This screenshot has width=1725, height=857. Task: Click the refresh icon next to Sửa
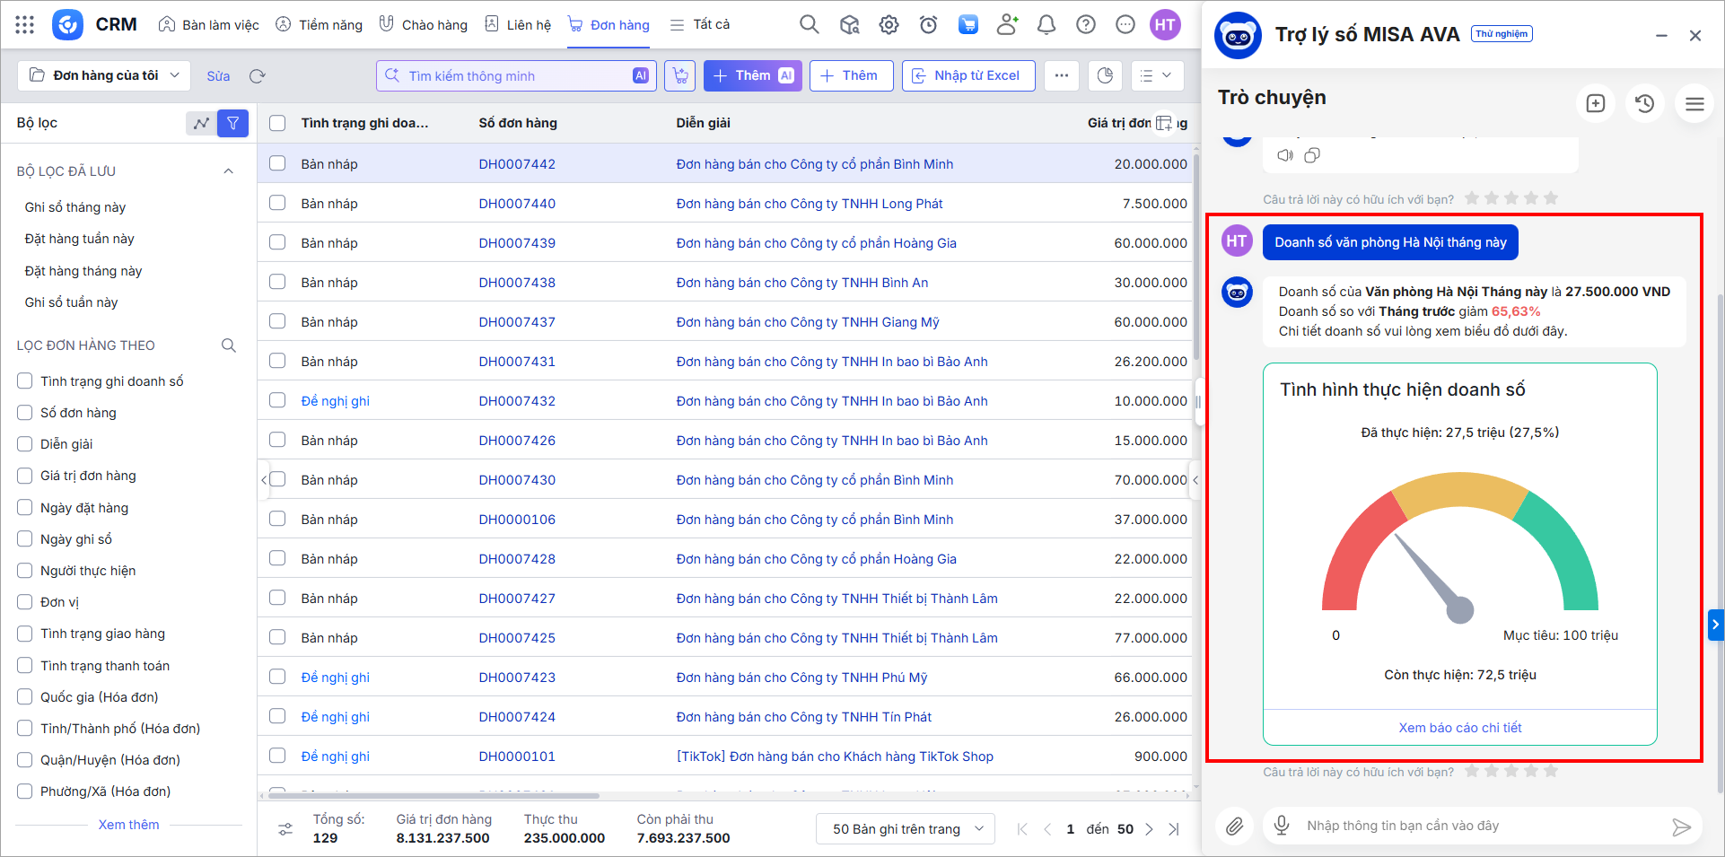pyautogui.click(x=258, y=76)
